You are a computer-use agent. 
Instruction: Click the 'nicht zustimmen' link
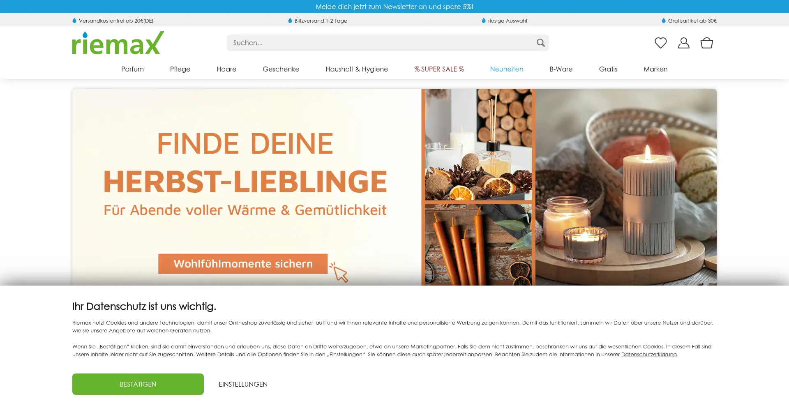point(512,347)
